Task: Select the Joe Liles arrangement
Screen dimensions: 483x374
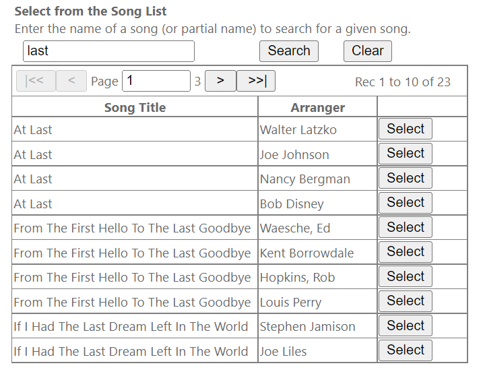Action: (405, 350)
